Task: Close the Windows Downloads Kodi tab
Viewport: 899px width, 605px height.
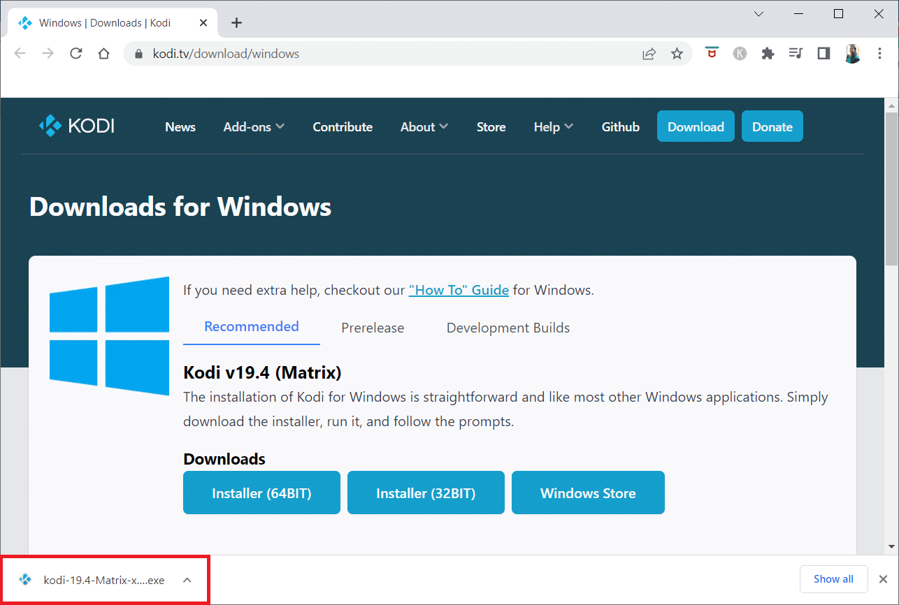Action: click(203, 23)
